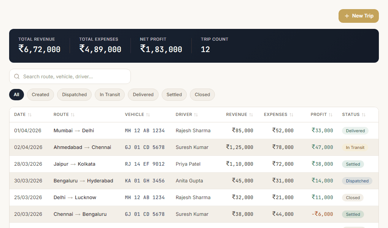
Task: Click the In Transit status badge
Action: point(355,148)
